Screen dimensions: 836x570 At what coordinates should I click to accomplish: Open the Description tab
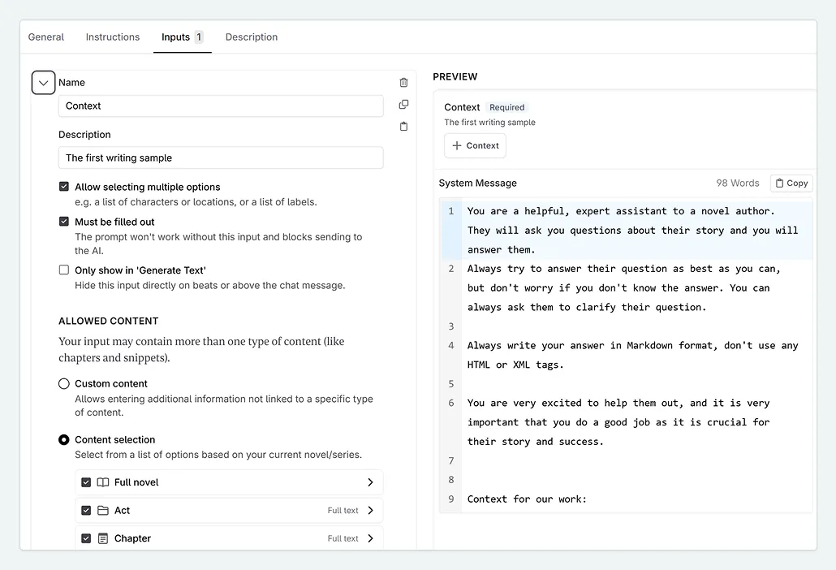(x=251, y=37)
